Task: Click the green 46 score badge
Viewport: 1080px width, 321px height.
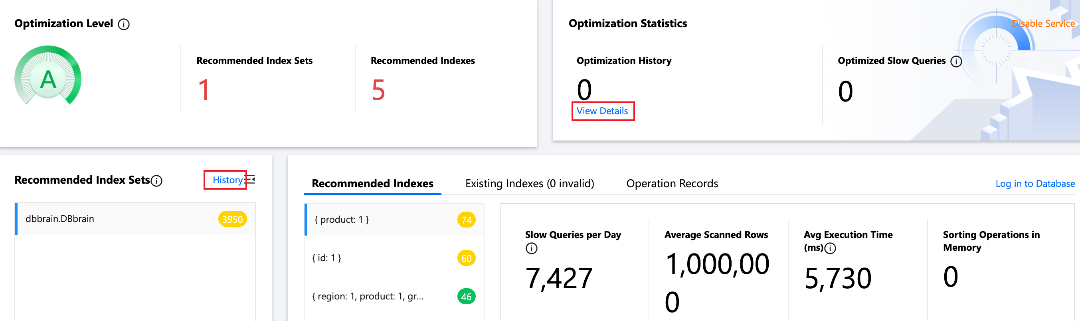Action: pyautogui.click(x=466, y=297)
